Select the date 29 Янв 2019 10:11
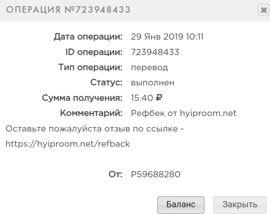The image size is (270, 214). [167, 37]
